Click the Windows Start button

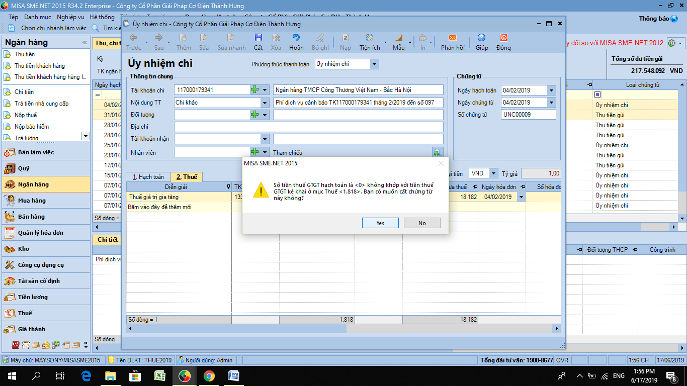12,376
